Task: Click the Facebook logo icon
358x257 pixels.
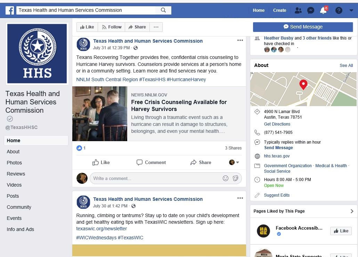Action: pos(10,10)
